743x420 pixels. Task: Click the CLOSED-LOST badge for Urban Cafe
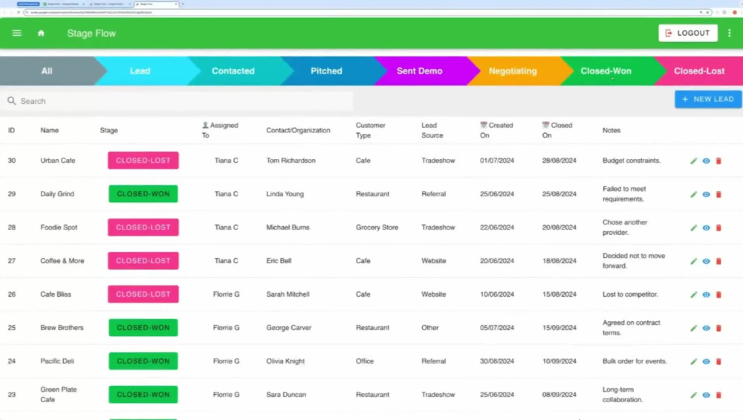point(143,161)
